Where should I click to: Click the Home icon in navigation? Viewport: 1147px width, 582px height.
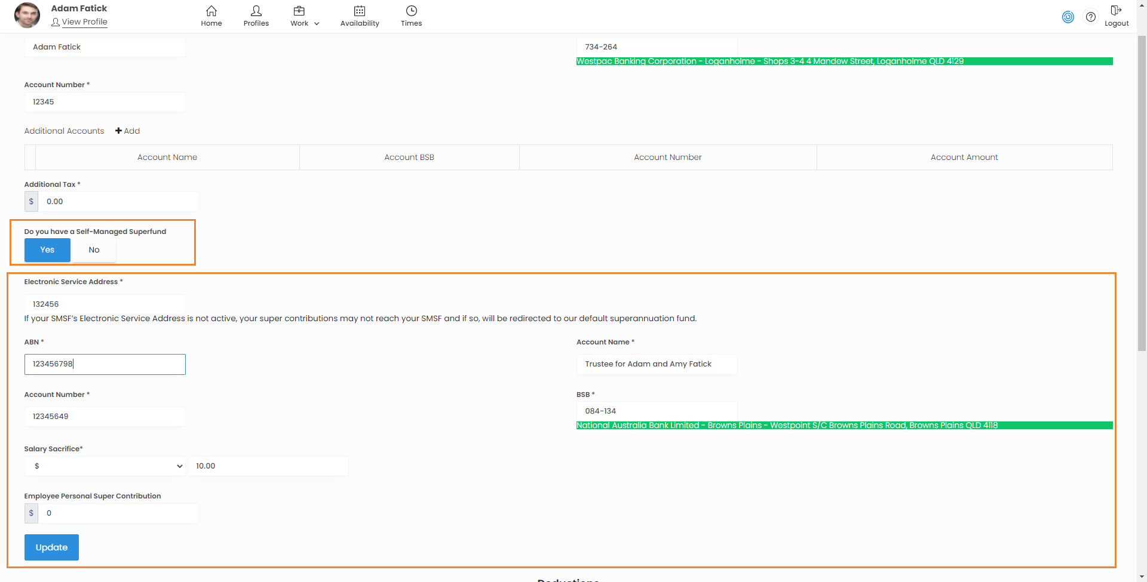[211, 11]
